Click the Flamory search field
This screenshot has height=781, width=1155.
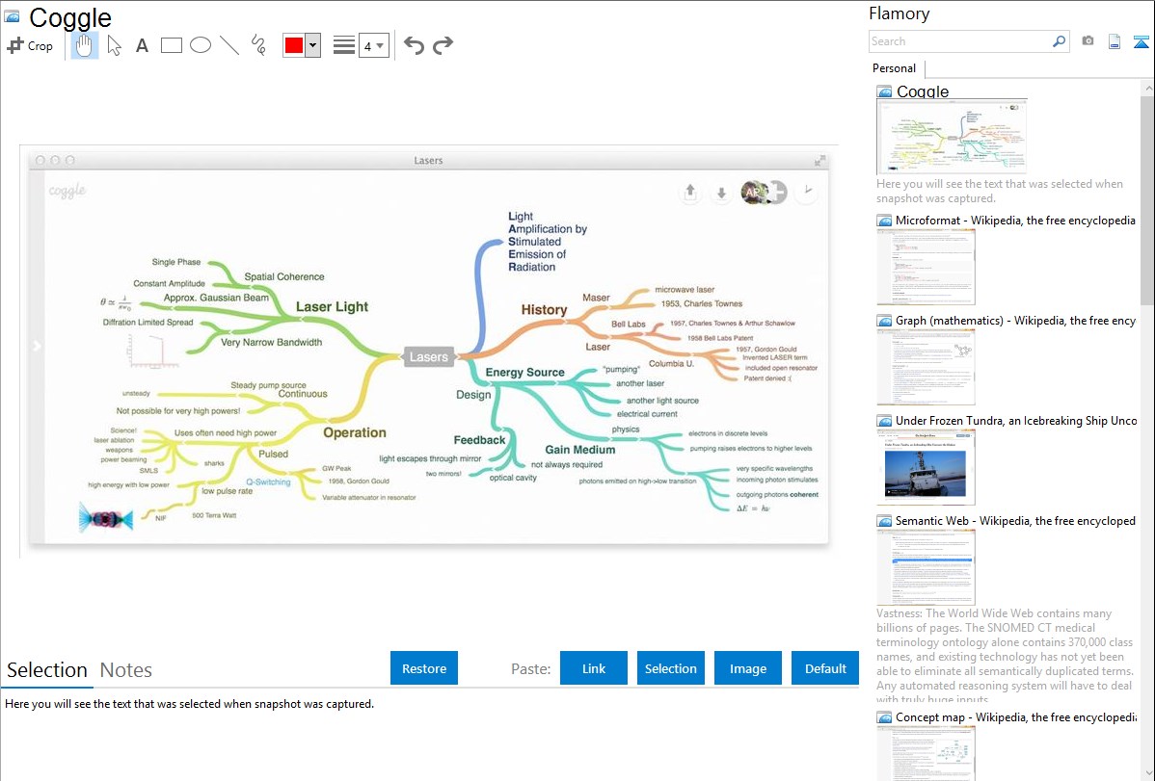click(x=959, y=41)
